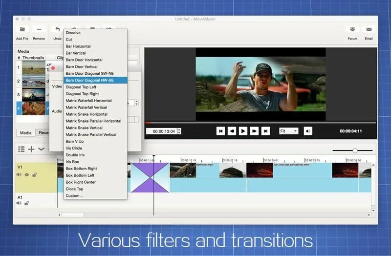This screenshot has width=391, height=256.
Task: Click the current timecode stepper arrows
Action: pyautogui.click(x=179, y=131)
